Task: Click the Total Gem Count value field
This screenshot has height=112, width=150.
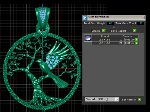Action: (141, 23)
